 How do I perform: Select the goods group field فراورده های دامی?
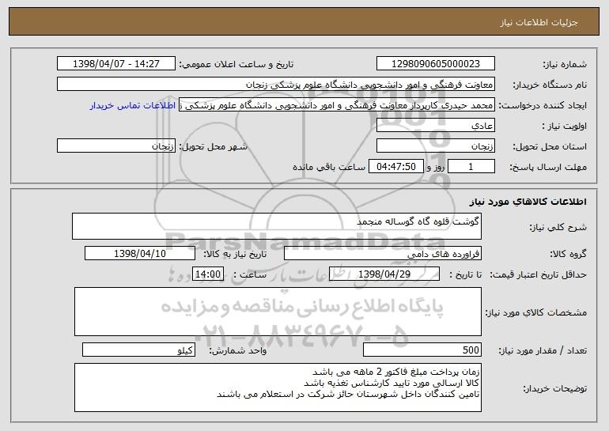[x=383, y=254]
